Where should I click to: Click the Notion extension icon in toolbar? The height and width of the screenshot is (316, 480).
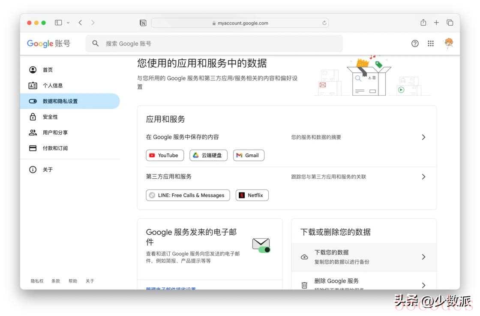click(x=143, y=23)
